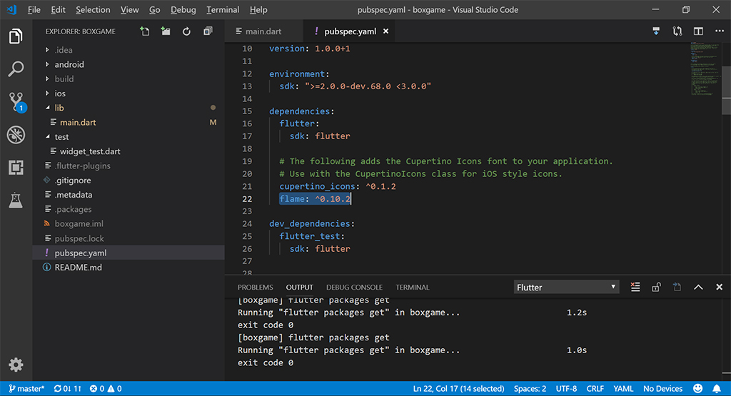Clear the output panel with clear icon
Viewport: 731px width, 396px height.
pyautogui.click(x=635, y=287)
